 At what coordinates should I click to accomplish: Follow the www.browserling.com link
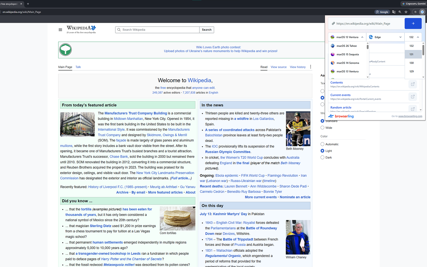click(410, 116)
